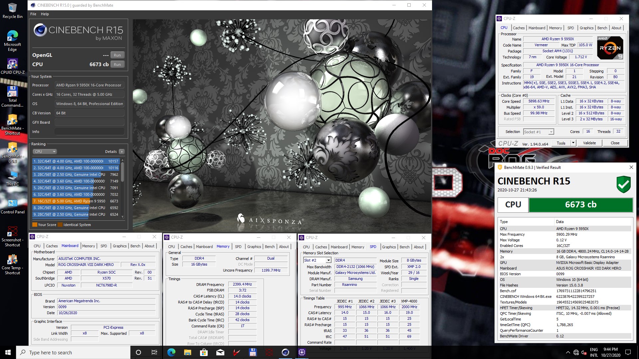Show hidden system tray icons

point(568,352)
